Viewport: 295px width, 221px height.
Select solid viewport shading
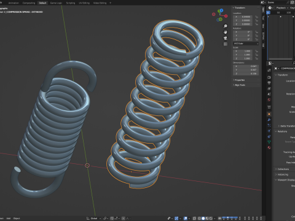pos(203,219)
